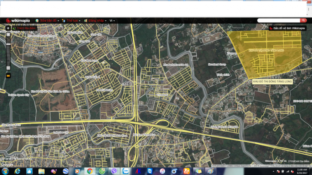This screenshot has width=312, height=175.
Task: Click the Khu Park Riverside Q9 label
Action: pos(176,65)
